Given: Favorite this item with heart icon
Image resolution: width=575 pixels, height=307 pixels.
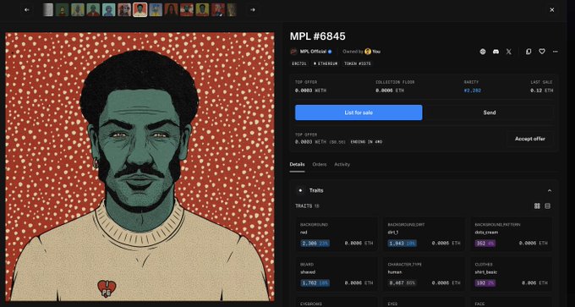Looking at the screenshot, I should point(542,52).
